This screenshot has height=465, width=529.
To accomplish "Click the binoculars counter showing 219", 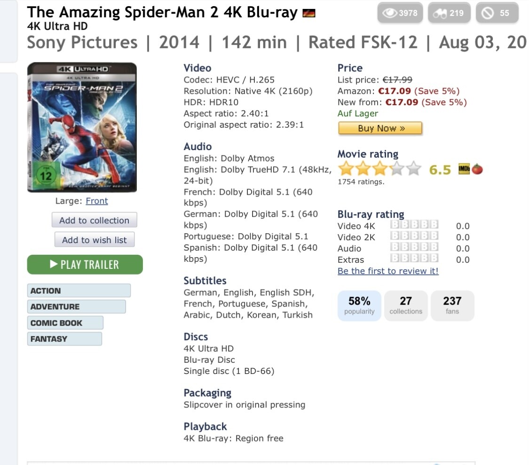I will tap(448, 13).
